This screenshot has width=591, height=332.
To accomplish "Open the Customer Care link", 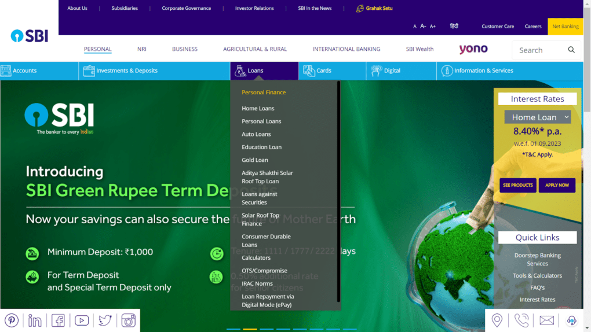I will 498,27.
